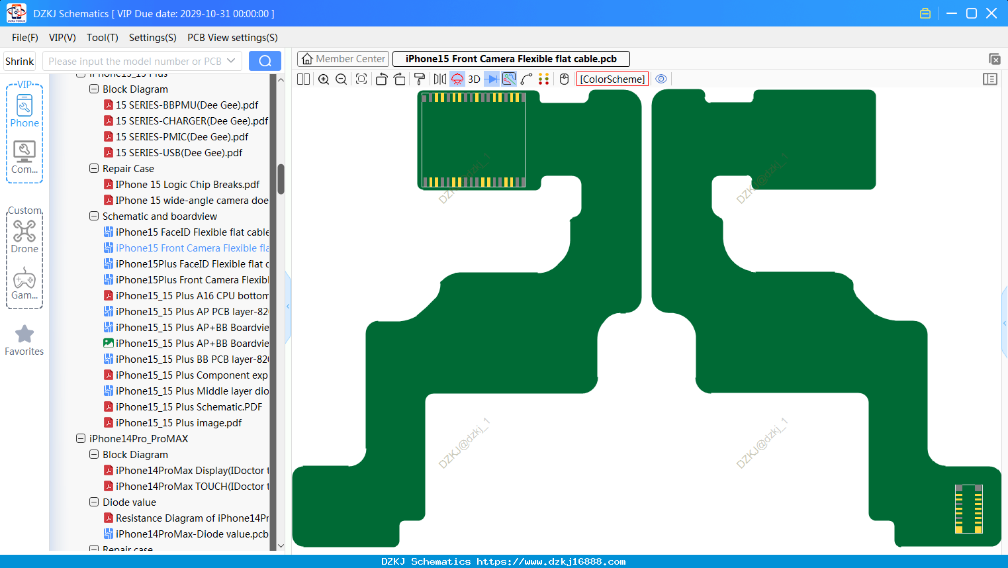The height and width of the screenshot is (568, 1008).
Task: Open the VIP(V) menu
Action: coord(62,38)
